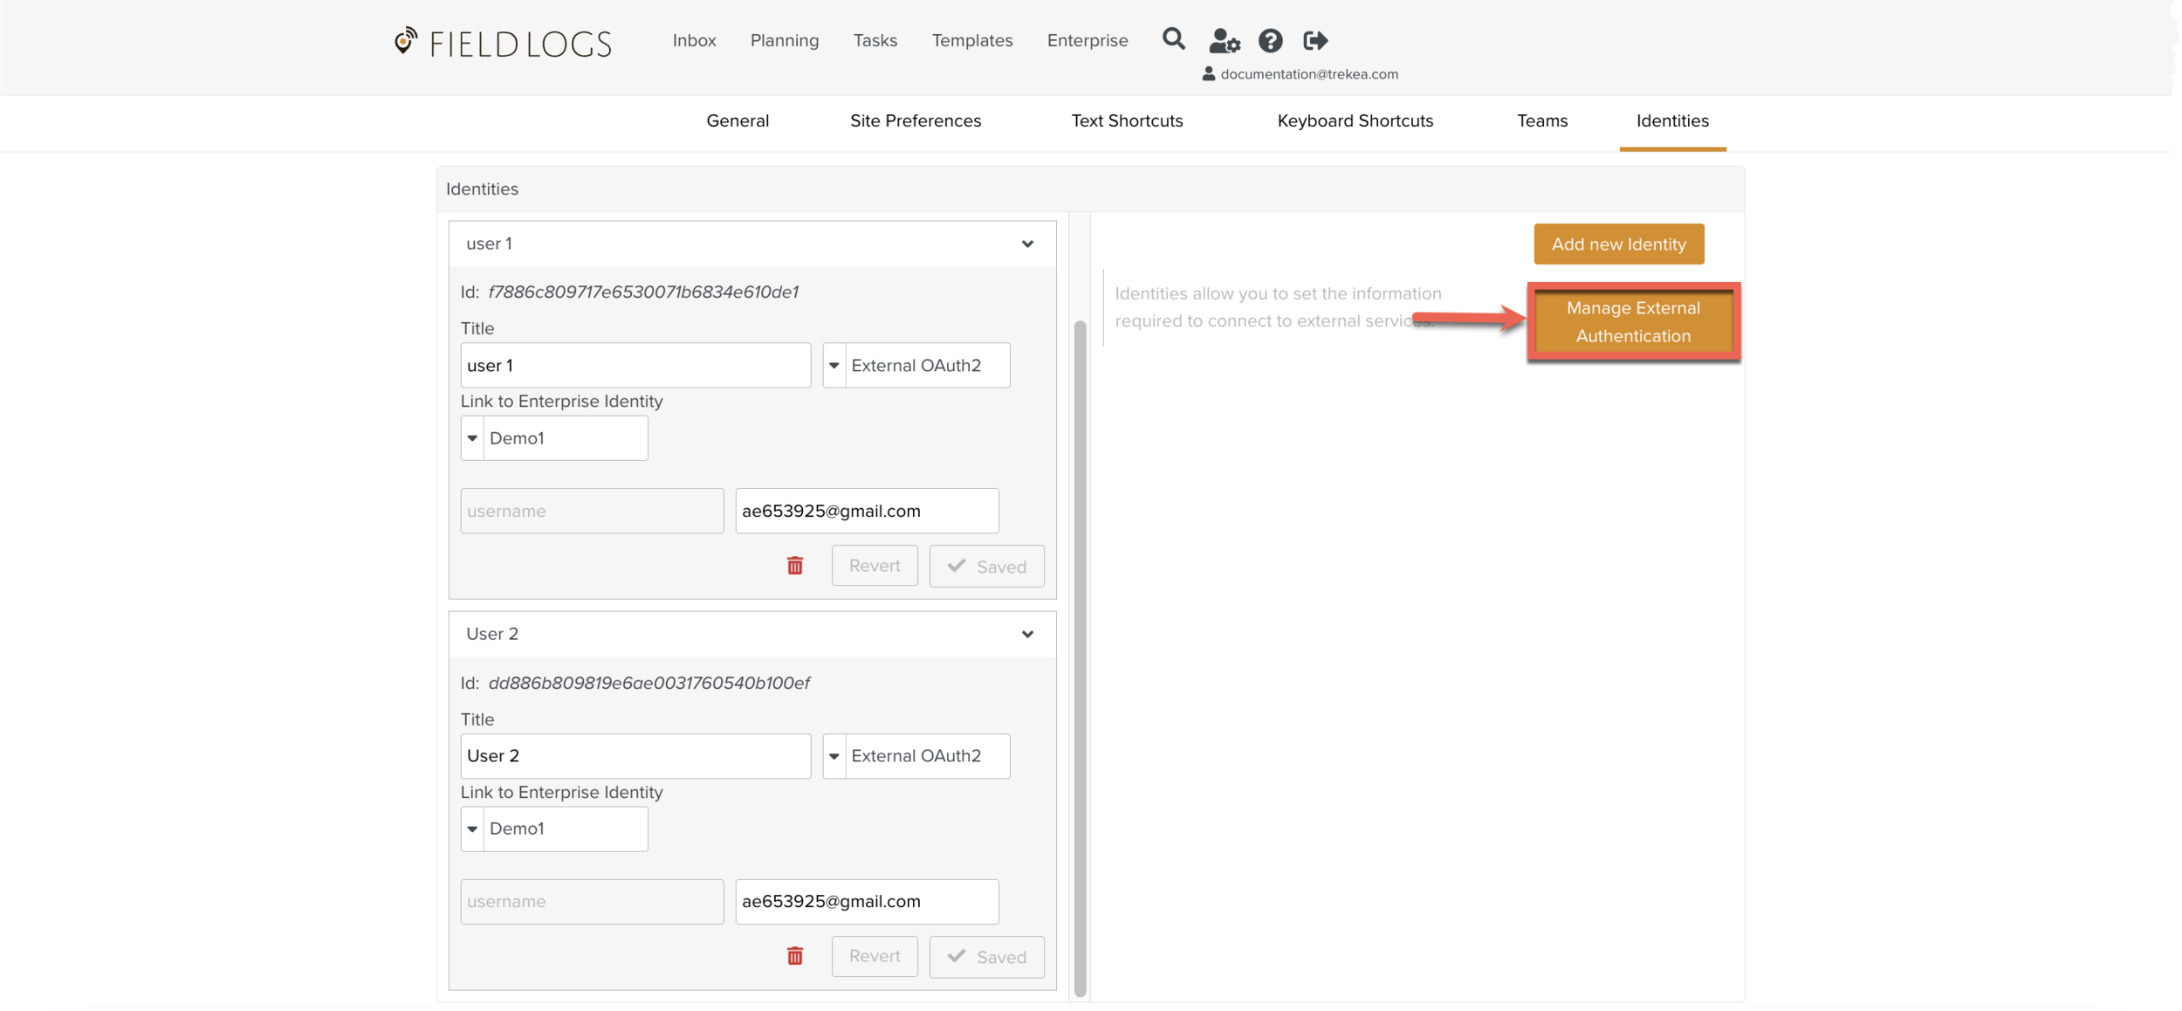Delete user 1 identity trash icon
The width and height of the screenshot is (2182, 1011).
[794, 566]
